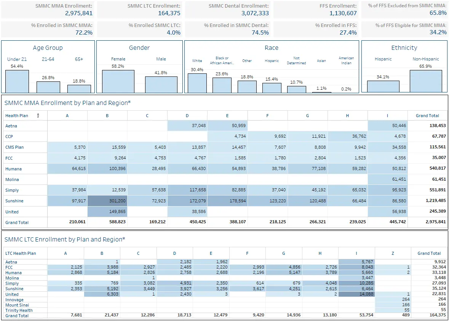Select the CCP row label
The width and height of the screenshot is (449, 321).
click(9, 137)
